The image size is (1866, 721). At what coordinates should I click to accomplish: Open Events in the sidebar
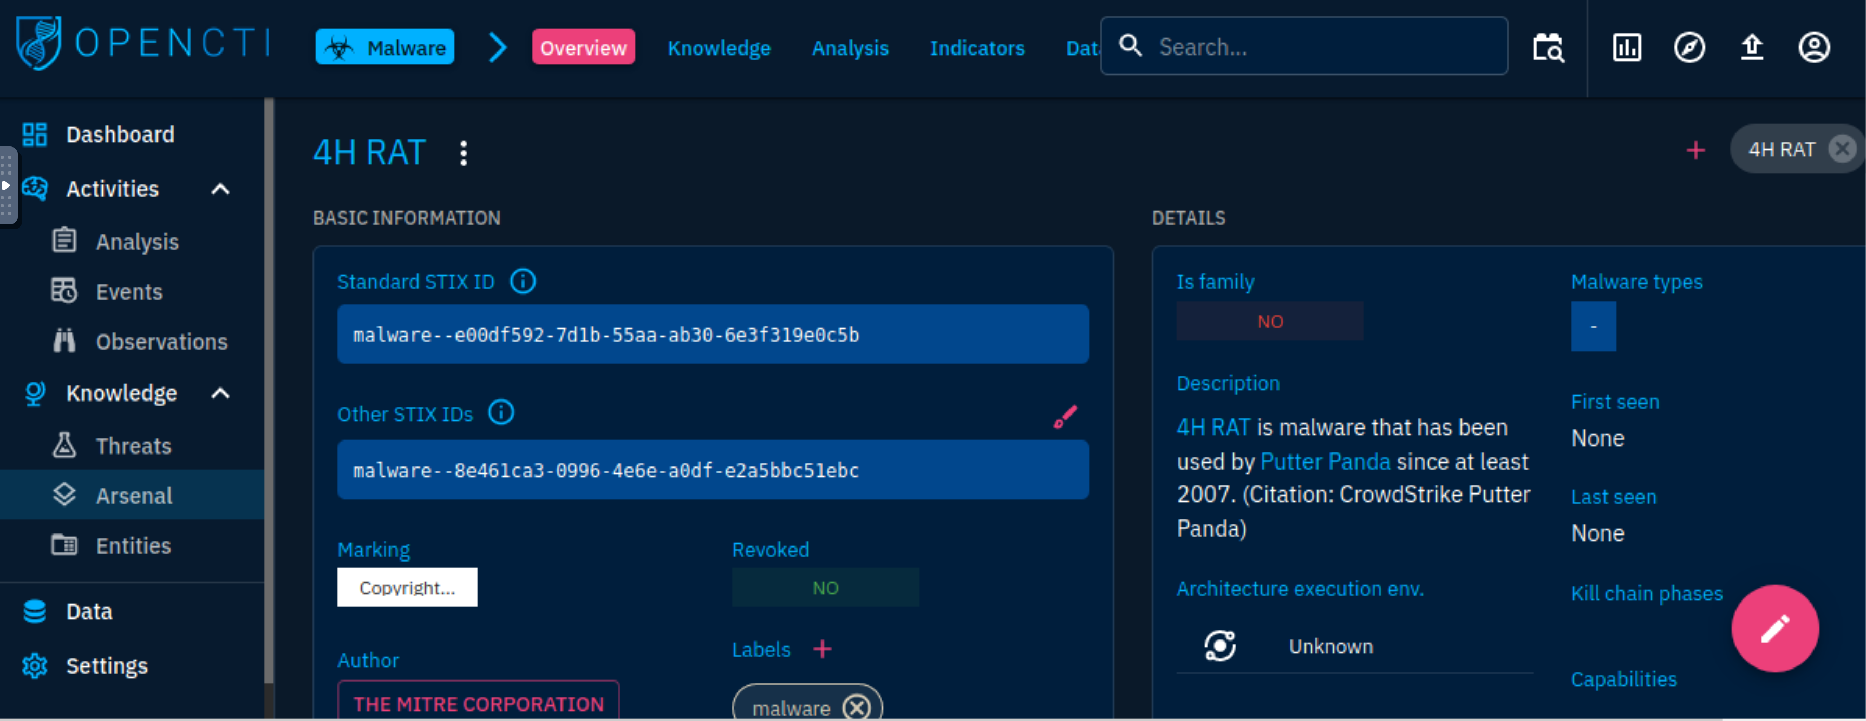(129, 292)
